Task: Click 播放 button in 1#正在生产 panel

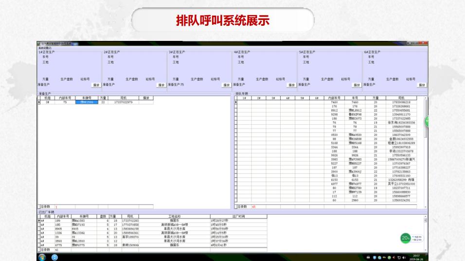Action: coord(96,85)
